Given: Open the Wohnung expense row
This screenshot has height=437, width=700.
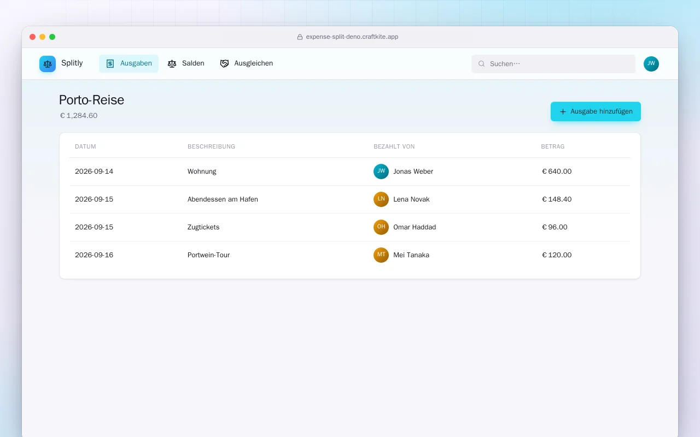Looking at the screenshot, I should (350, 172).
